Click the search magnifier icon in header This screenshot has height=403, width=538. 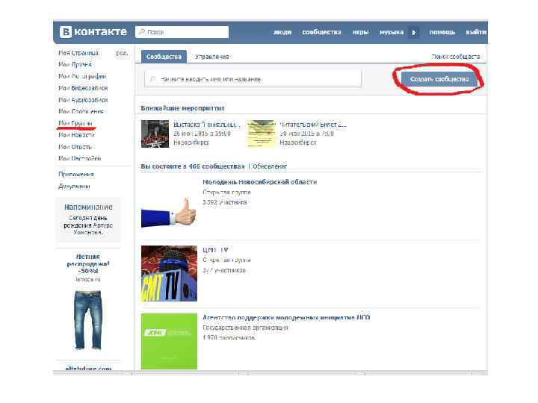coord(141,32)
